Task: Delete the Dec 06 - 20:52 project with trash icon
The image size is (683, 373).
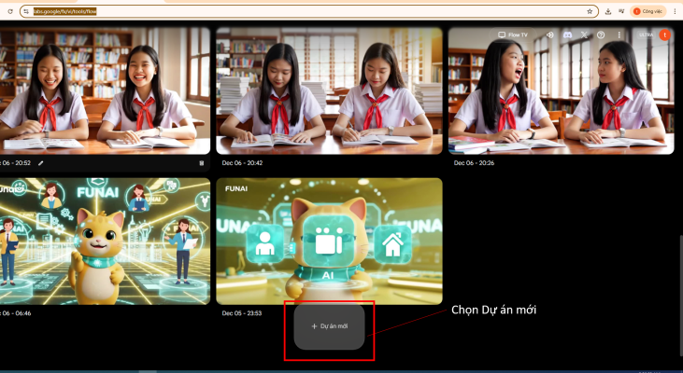Action: pyautogui.click(x=201, y=163)
